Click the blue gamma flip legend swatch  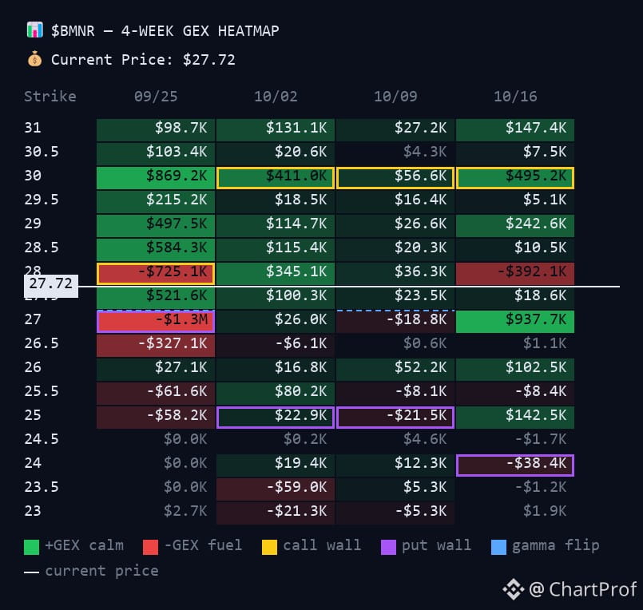pyautogui.click(x=498, y=547)
